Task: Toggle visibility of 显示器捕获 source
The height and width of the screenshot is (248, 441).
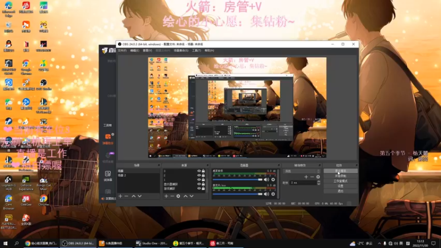Action: pos(199,184)
